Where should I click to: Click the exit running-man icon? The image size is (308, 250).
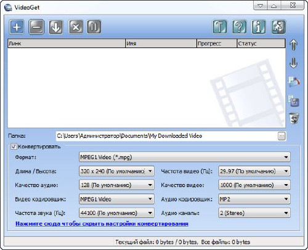pos(278,26)
